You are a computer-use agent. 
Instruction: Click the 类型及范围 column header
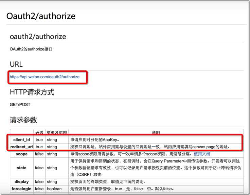click(x=57, y=132)
